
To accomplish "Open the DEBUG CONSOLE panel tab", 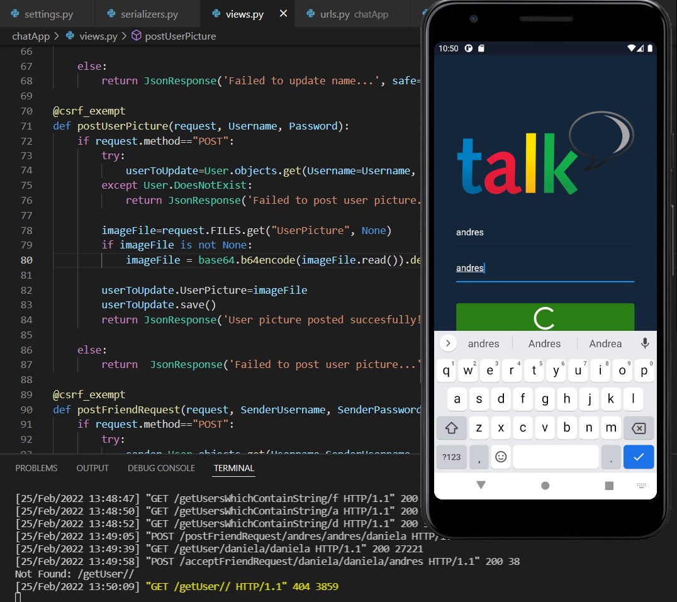I will tap(161, 468).
